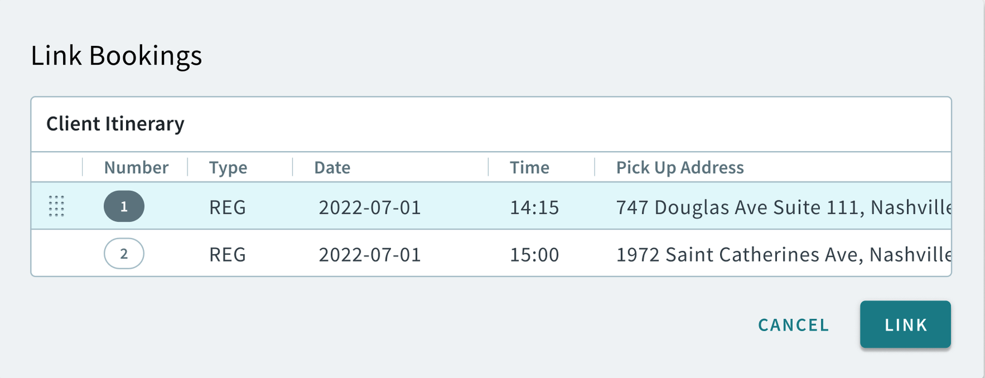985x378 pixels.
Task: Select the 15:00 time entry
Action: (534, 254)
